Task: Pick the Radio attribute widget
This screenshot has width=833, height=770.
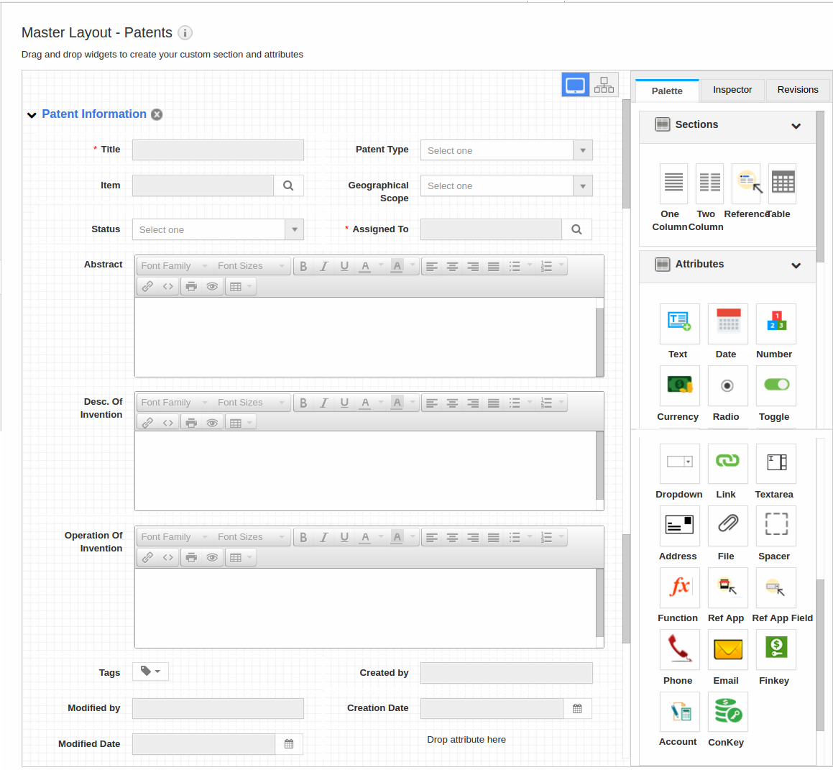Action: coord(727,385)
